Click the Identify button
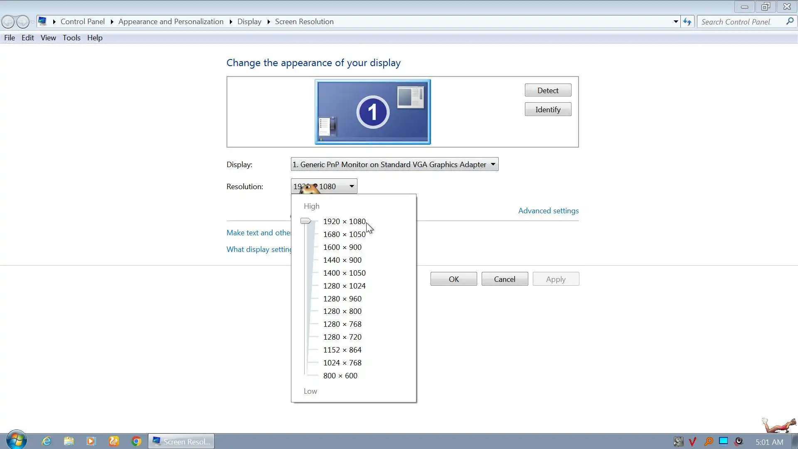 pos(548,109)
